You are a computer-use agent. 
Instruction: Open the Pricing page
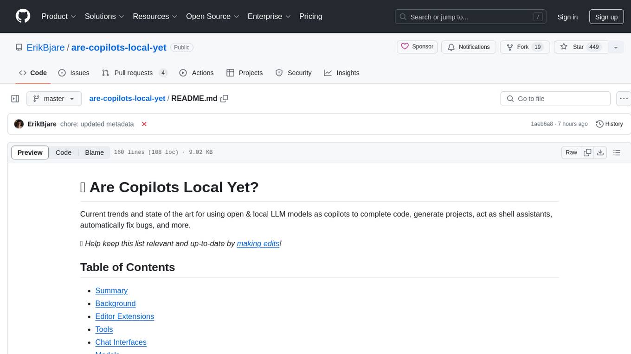(311, 16)
